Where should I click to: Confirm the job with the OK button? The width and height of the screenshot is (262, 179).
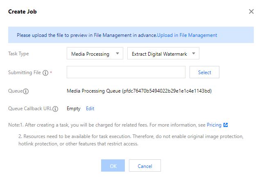tap(113, 166)
